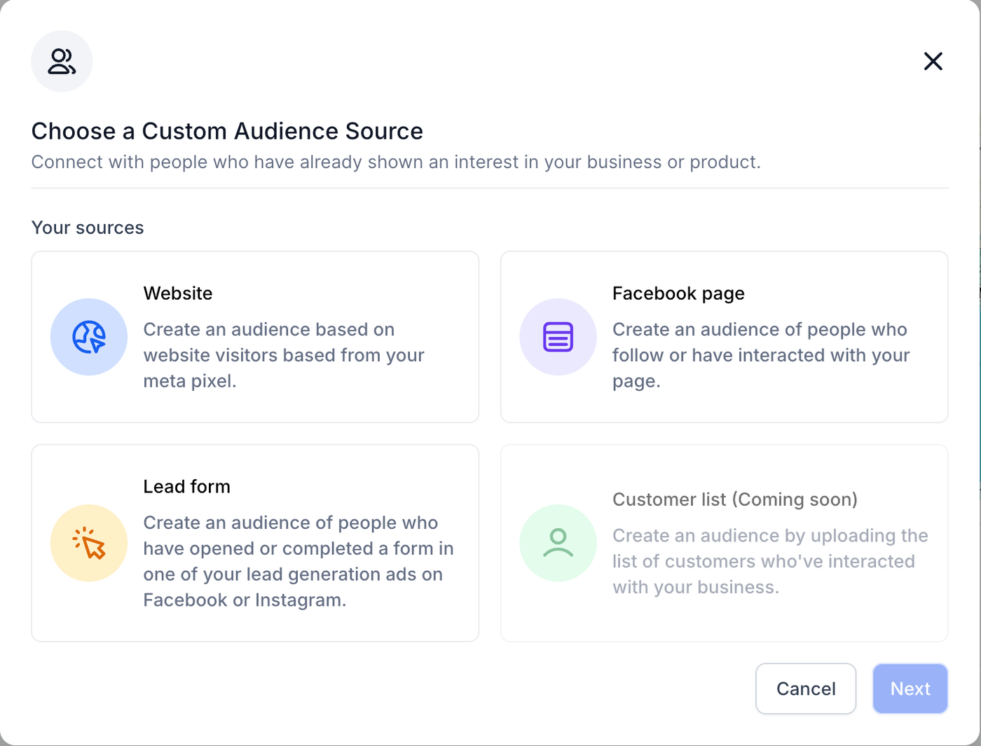This screenshot has width=981, height=746.
Task: Click the Lead form description text
Action: click(298, 561)
